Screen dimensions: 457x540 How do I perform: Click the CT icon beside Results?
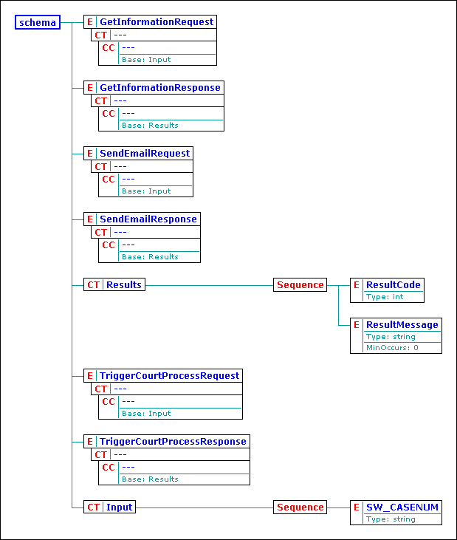tap(93, 285)
